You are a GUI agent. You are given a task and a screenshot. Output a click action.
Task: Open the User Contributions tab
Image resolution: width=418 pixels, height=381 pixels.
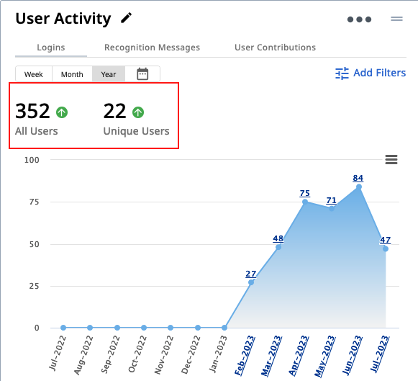click(275, 48)
